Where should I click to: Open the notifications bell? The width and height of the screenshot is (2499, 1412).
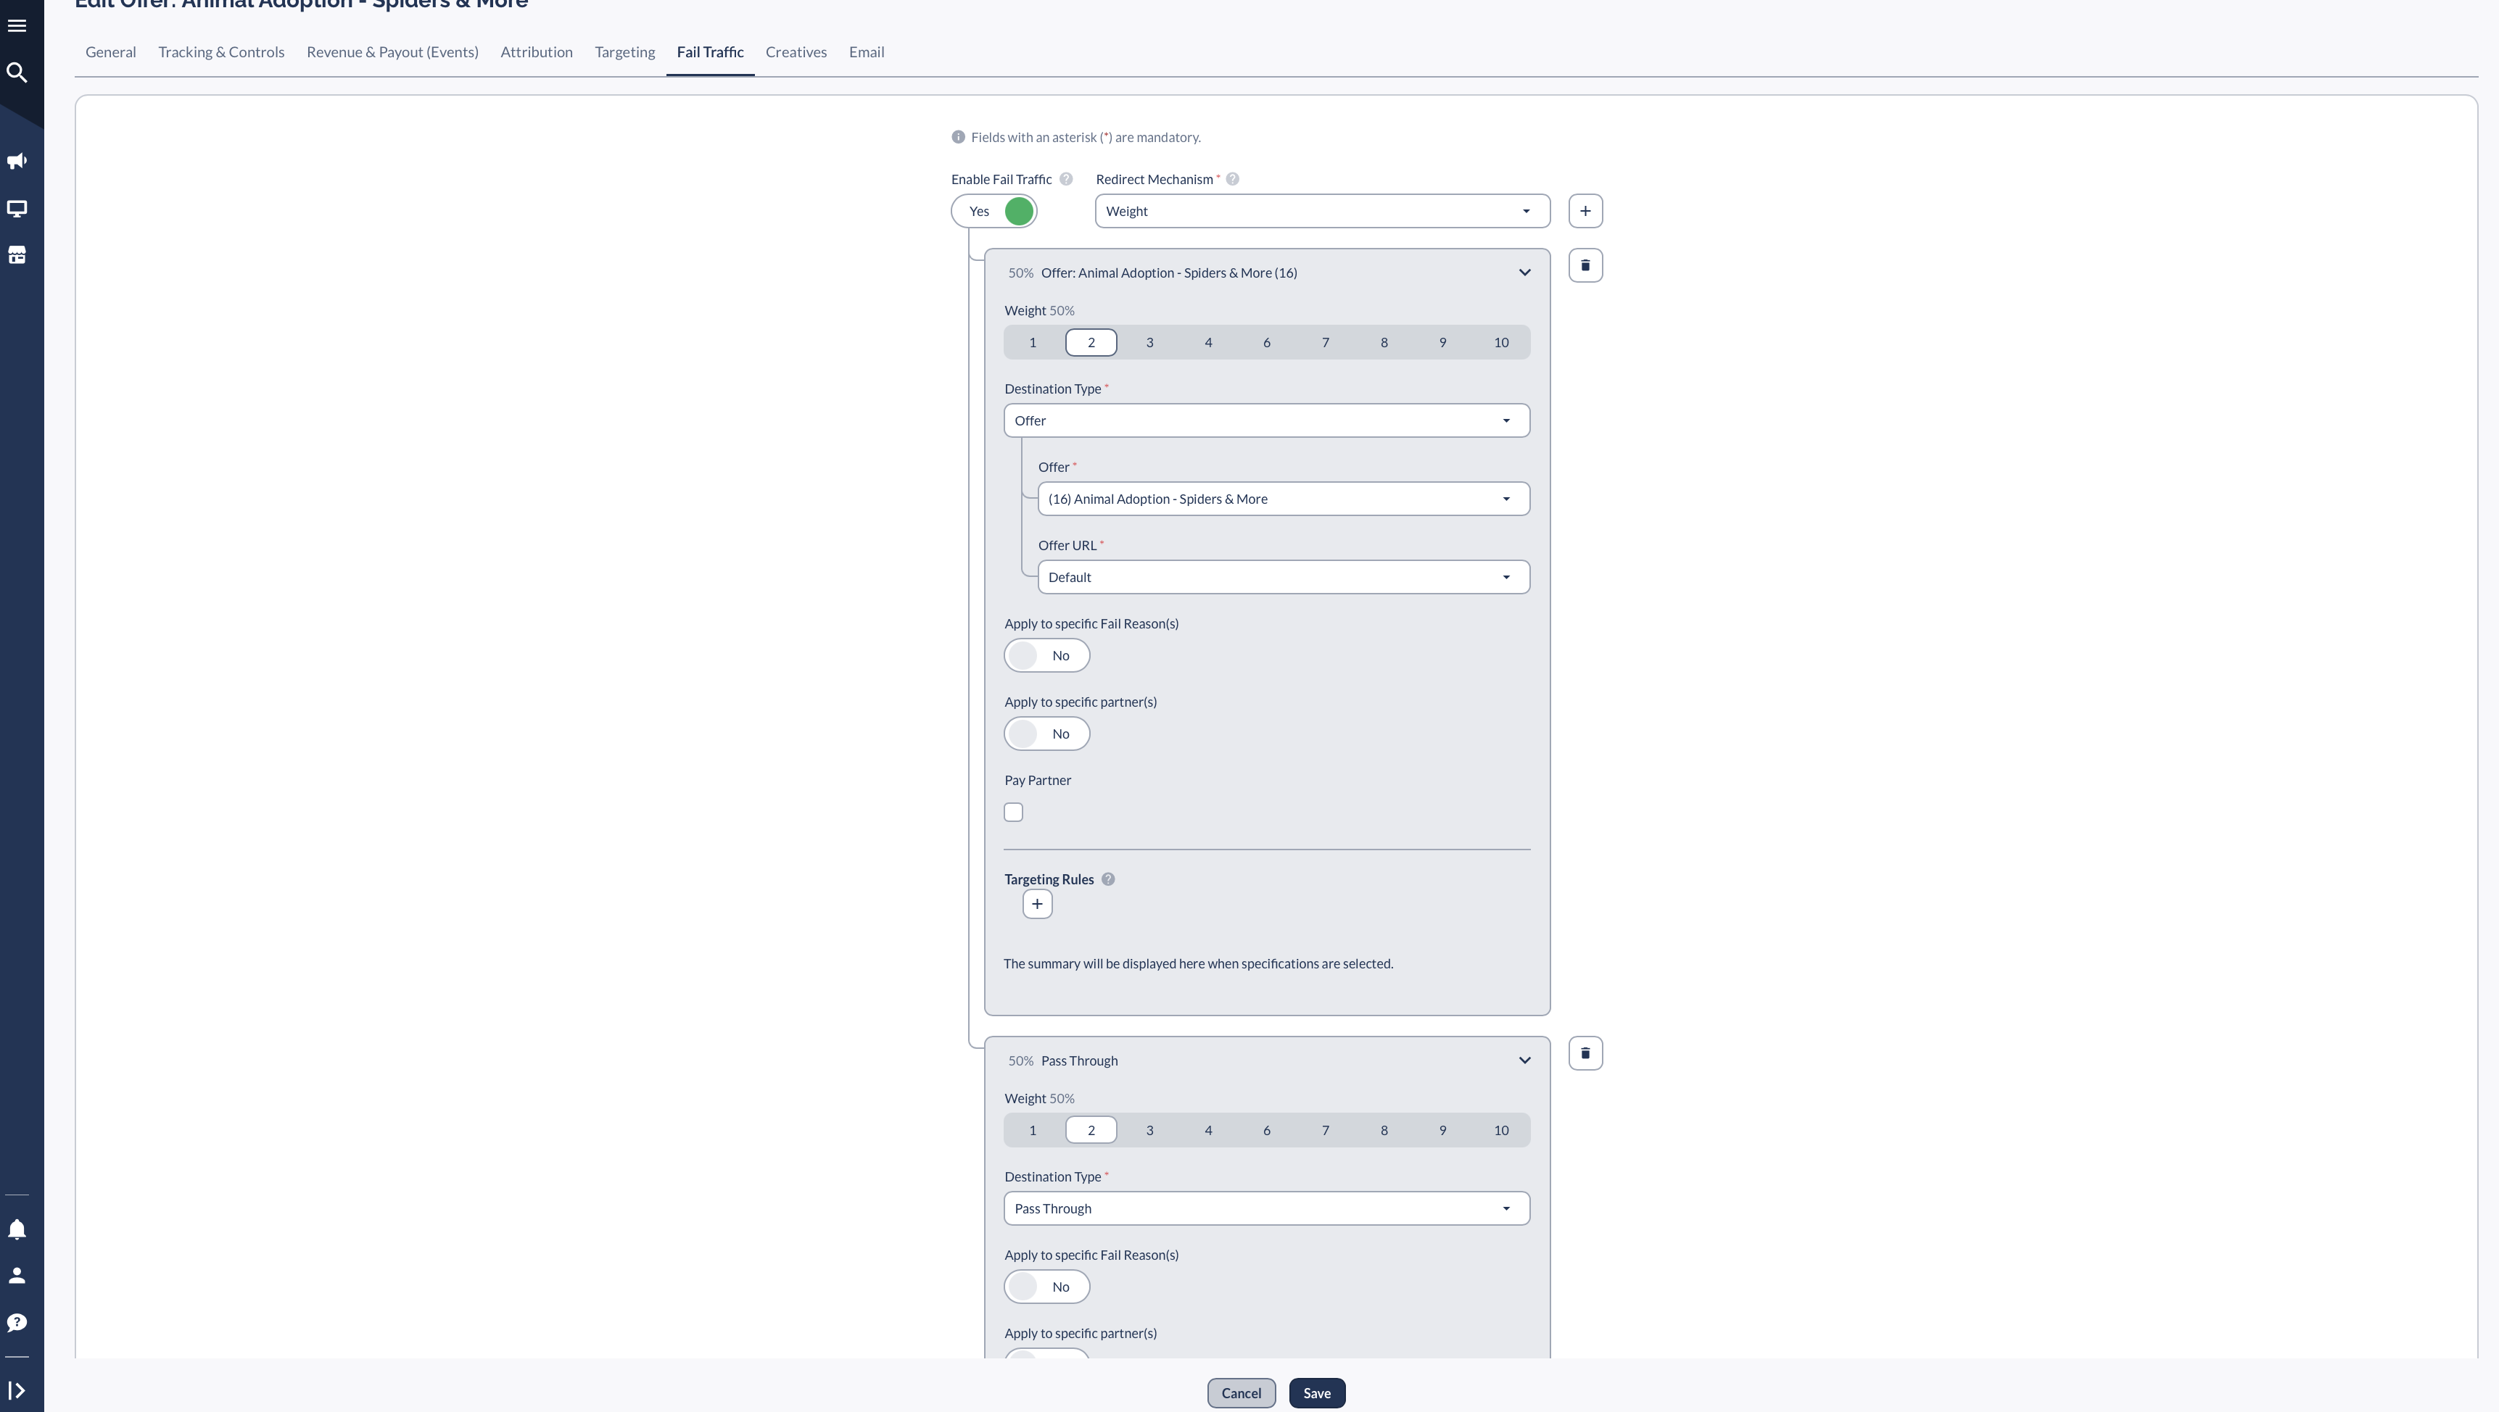pyautogui.click(x=17, y=1229)
